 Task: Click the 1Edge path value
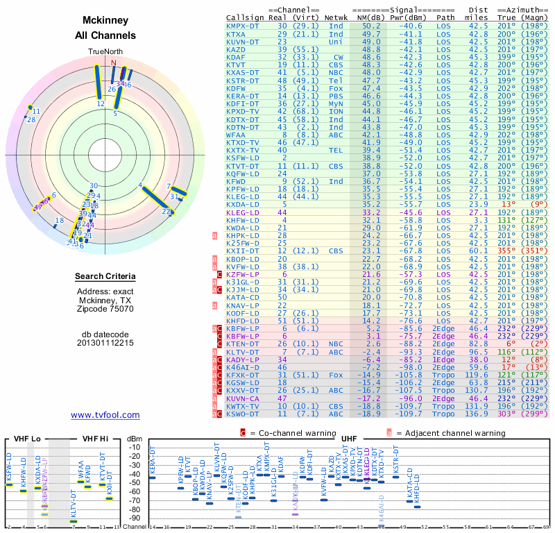click(x=443, y=359)
